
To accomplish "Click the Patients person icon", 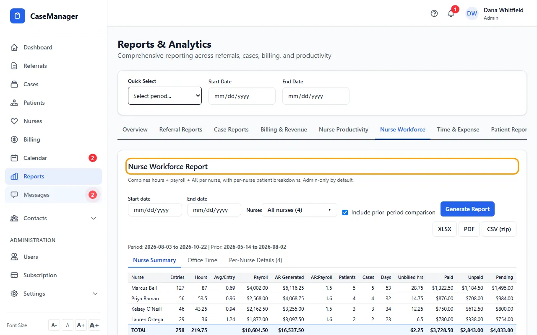I will point(14,103).
